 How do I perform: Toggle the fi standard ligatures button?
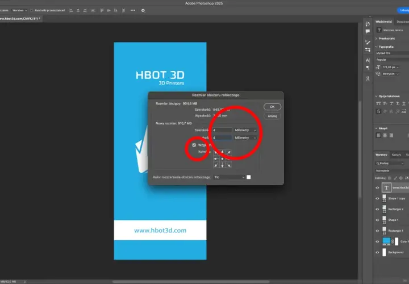[x=378, y=111]
